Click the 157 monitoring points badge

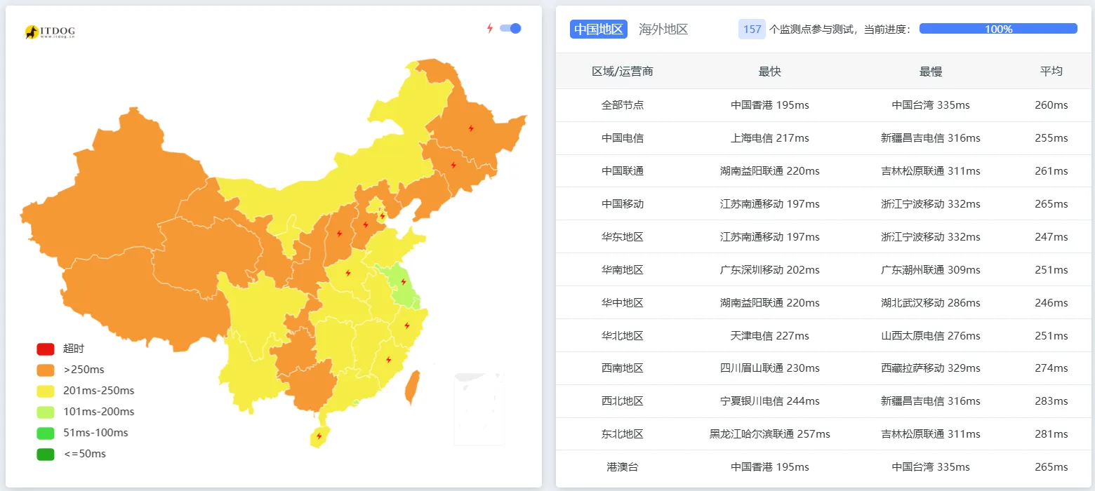(751, 29)
